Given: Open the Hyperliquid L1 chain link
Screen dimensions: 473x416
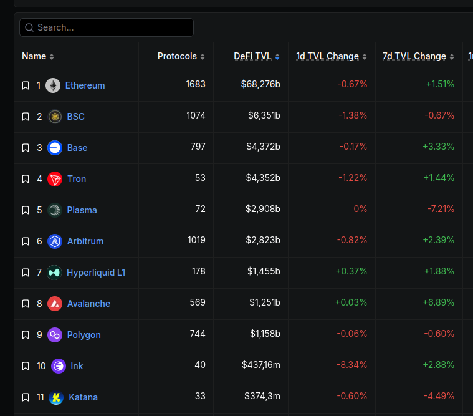Looking at the screenshot, I should [x=96, y=273].
